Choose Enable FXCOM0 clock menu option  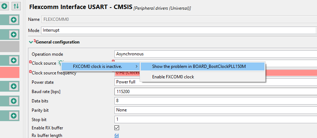pos(202,77)
